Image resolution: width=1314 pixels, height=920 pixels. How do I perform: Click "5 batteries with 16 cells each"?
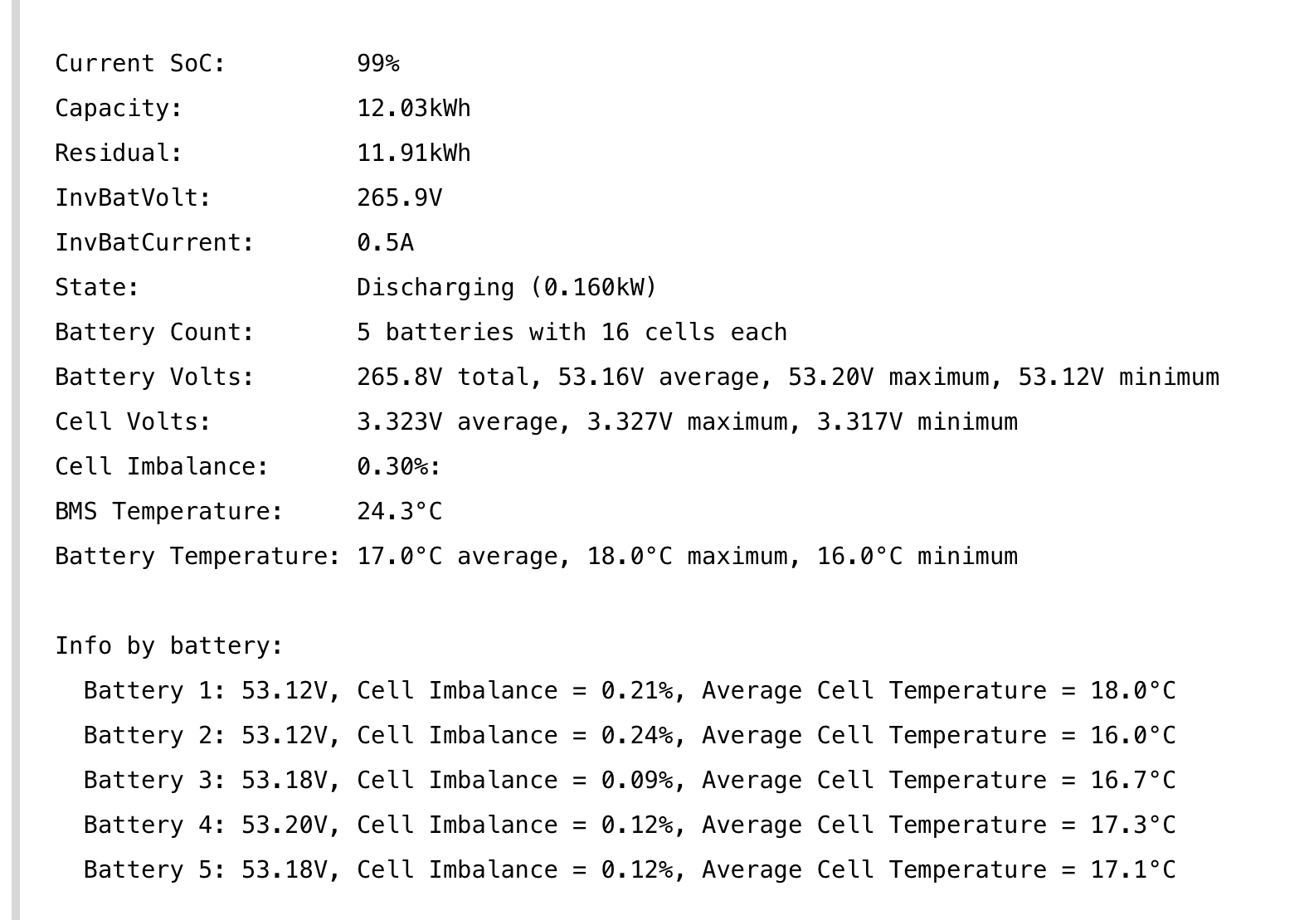tap(572, 333)
